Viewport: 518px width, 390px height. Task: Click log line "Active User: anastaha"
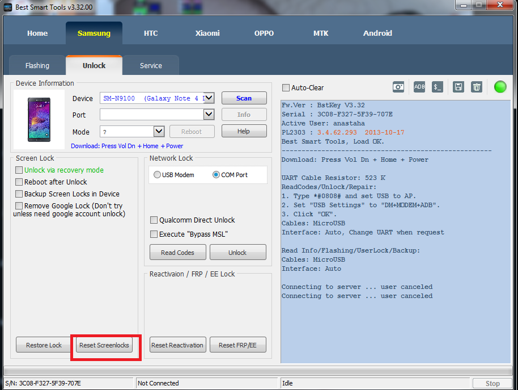point(323,123)
